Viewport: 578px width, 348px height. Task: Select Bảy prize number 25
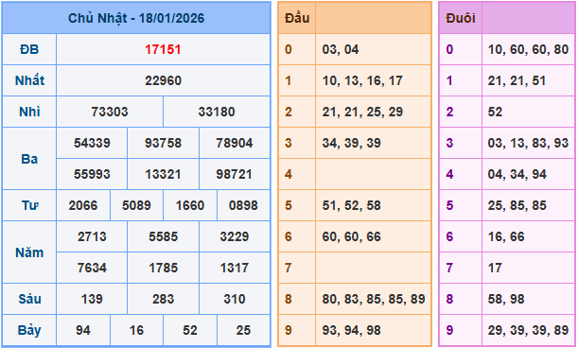click(243, 330)
